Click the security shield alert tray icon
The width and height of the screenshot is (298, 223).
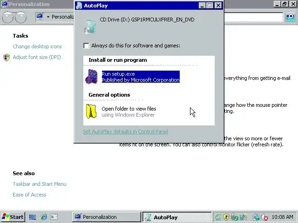click(226, 217)
